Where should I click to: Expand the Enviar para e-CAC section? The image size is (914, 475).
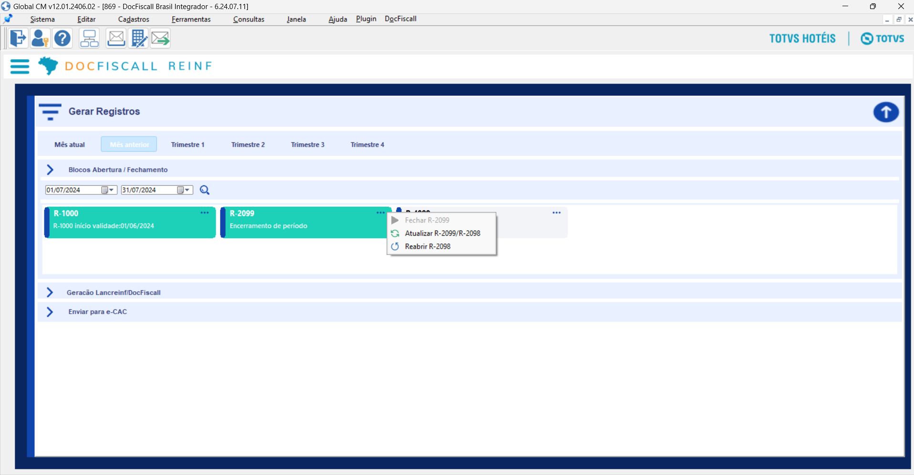tap(50, 312)
